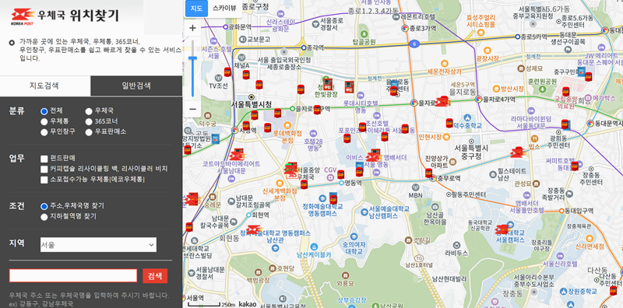623x308 pixels.
Task: Click the red 검색 button
Action: [155, 276]
